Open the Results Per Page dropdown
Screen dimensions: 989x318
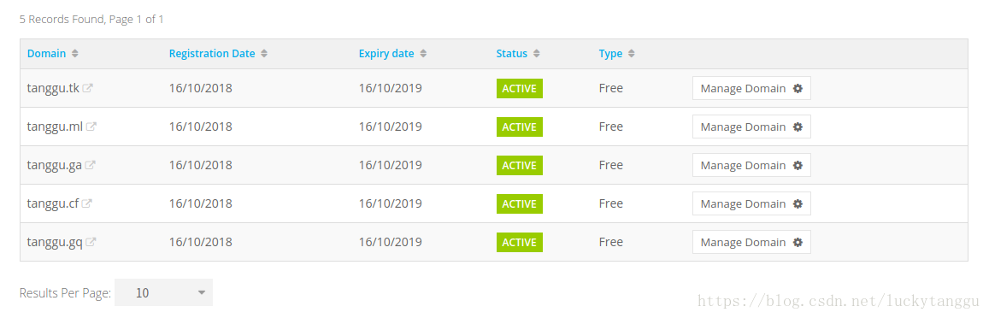pos(163,292)
